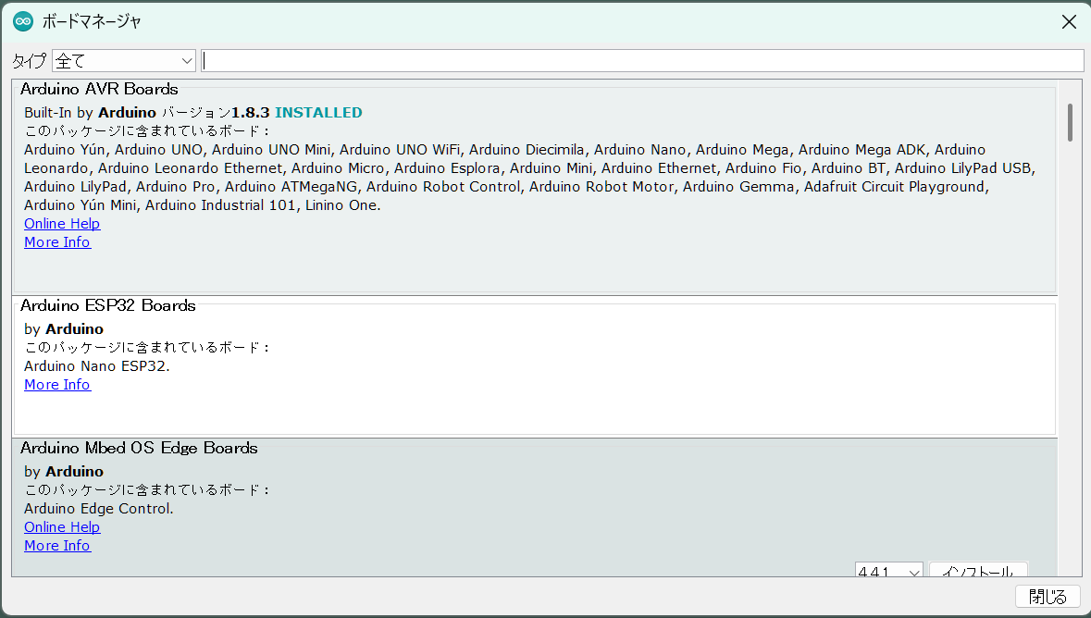
Task: Click the 閉じる button
Action: [x=1048, y=597]
